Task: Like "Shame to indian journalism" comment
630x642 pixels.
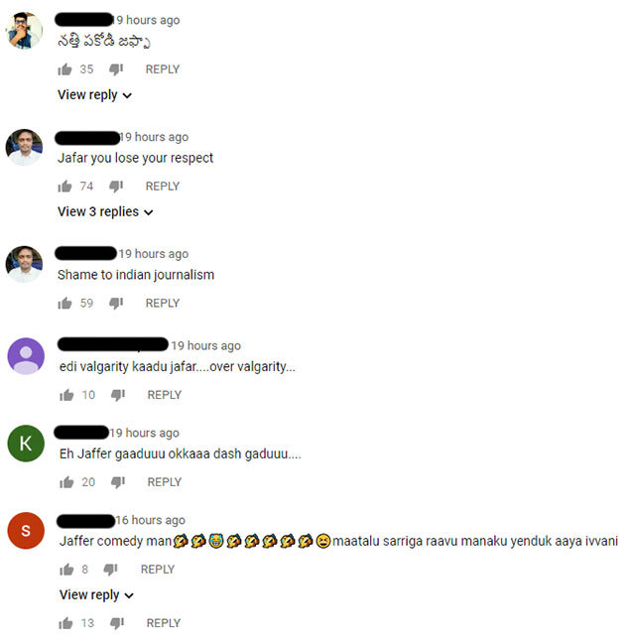Action: click(x=64, y=304)
